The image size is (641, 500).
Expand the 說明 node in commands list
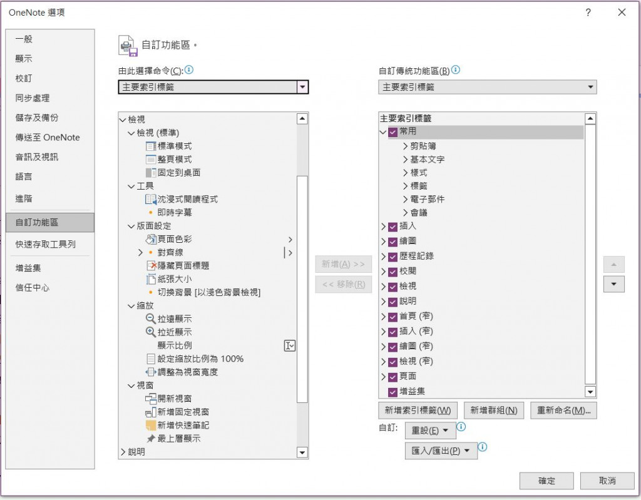click(x=123, y=452)
